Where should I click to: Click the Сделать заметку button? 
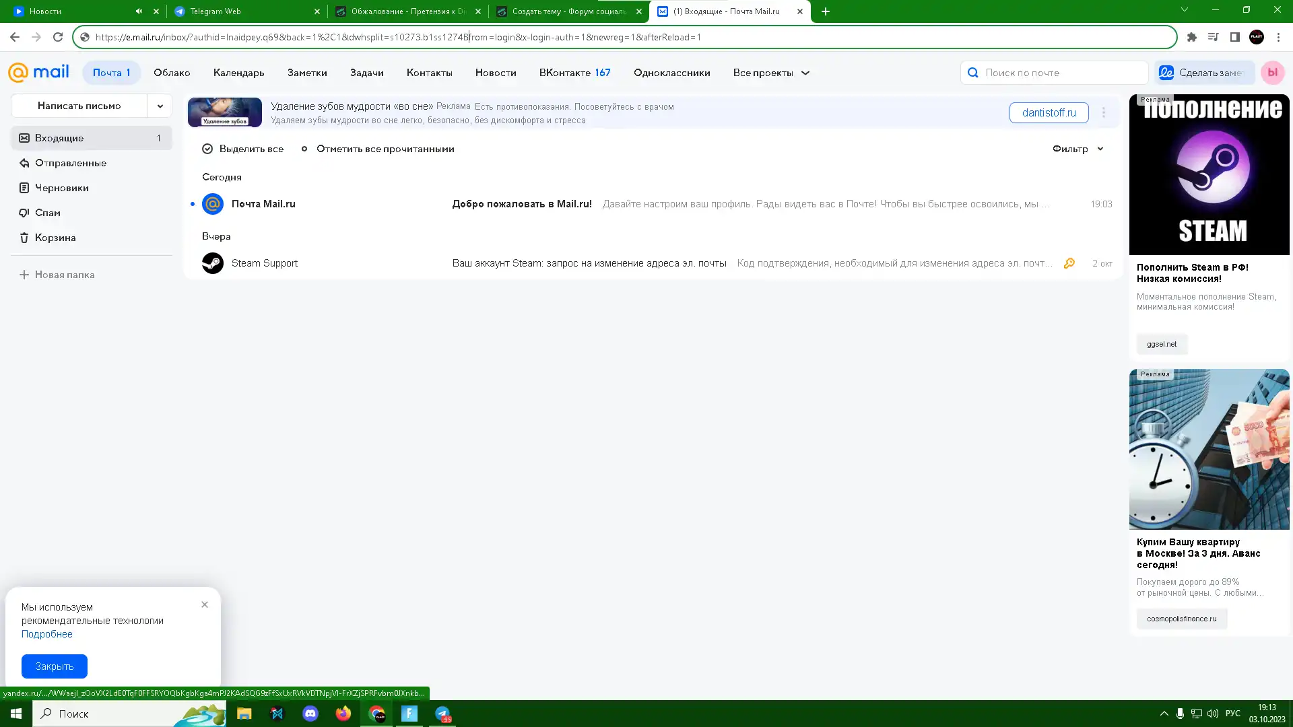tap(1204, 73)
